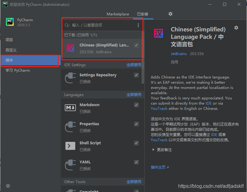247x192 pixels.
Task: Click the gear icon beside Chinese Language Pack title
Action: click(x=236, y=28)
